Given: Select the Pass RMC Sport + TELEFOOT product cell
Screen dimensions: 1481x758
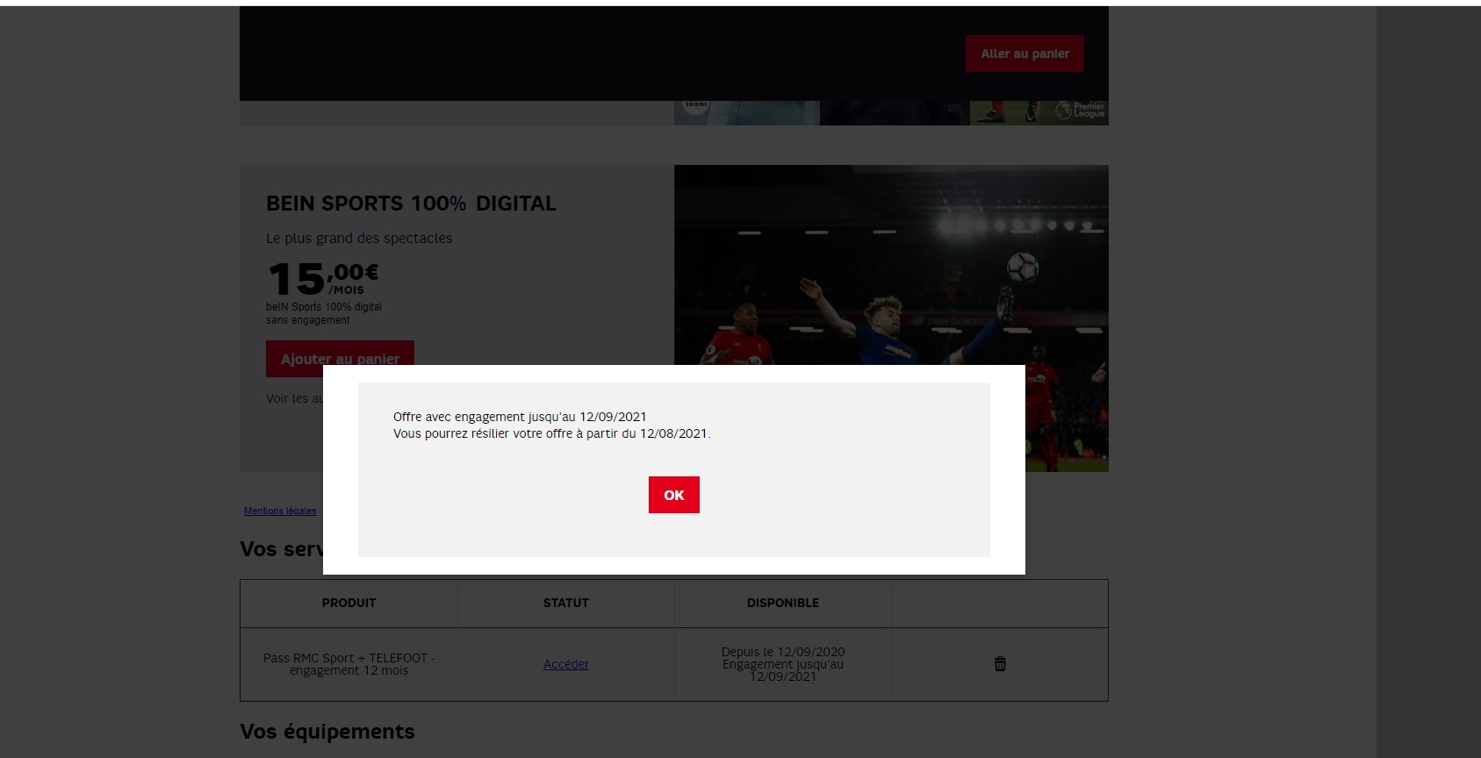Looking at the screenshot, I should [349, 664].
